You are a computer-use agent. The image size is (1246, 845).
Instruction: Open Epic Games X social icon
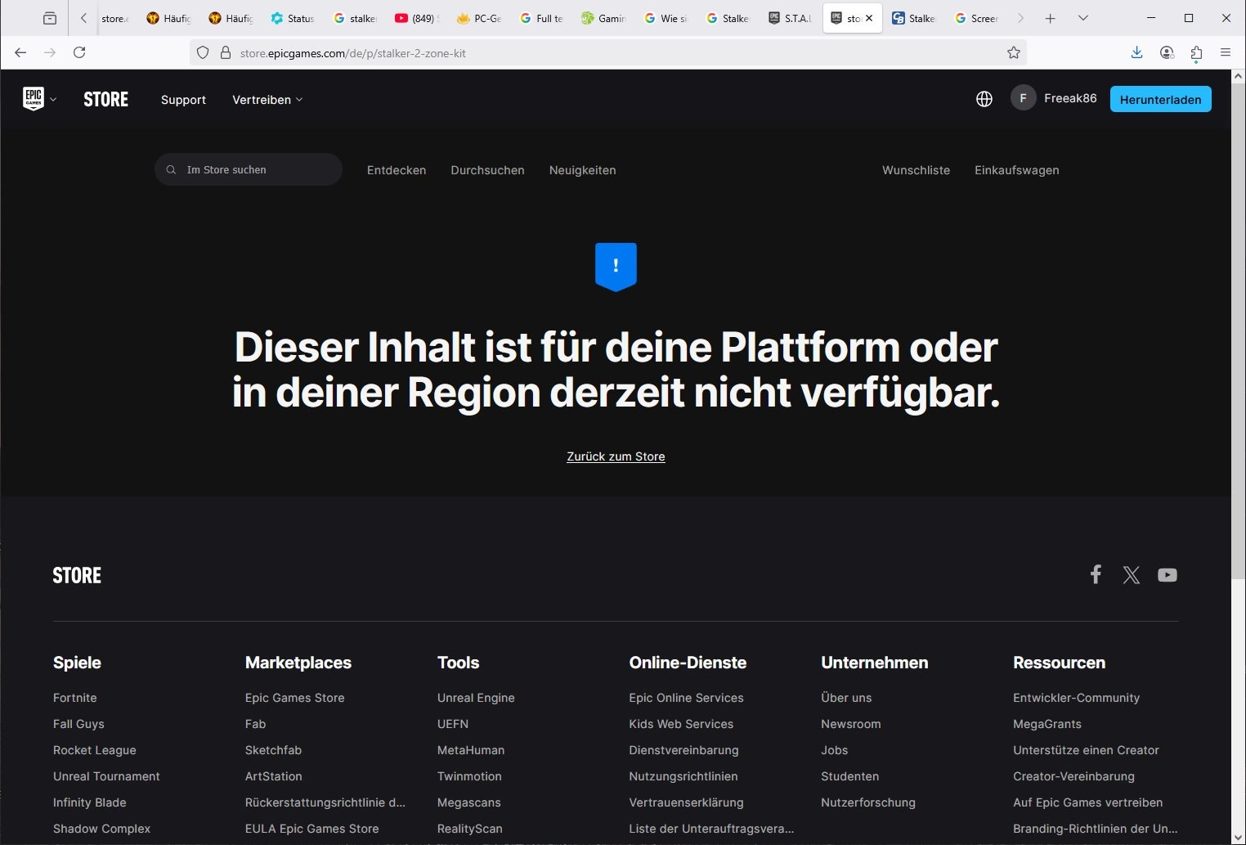pyautogui.click(x=1132, y=575)
